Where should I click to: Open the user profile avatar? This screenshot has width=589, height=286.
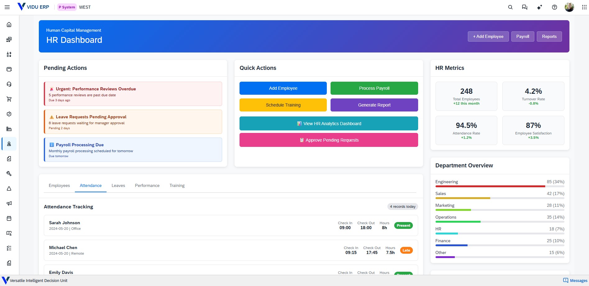click(569, 7)
